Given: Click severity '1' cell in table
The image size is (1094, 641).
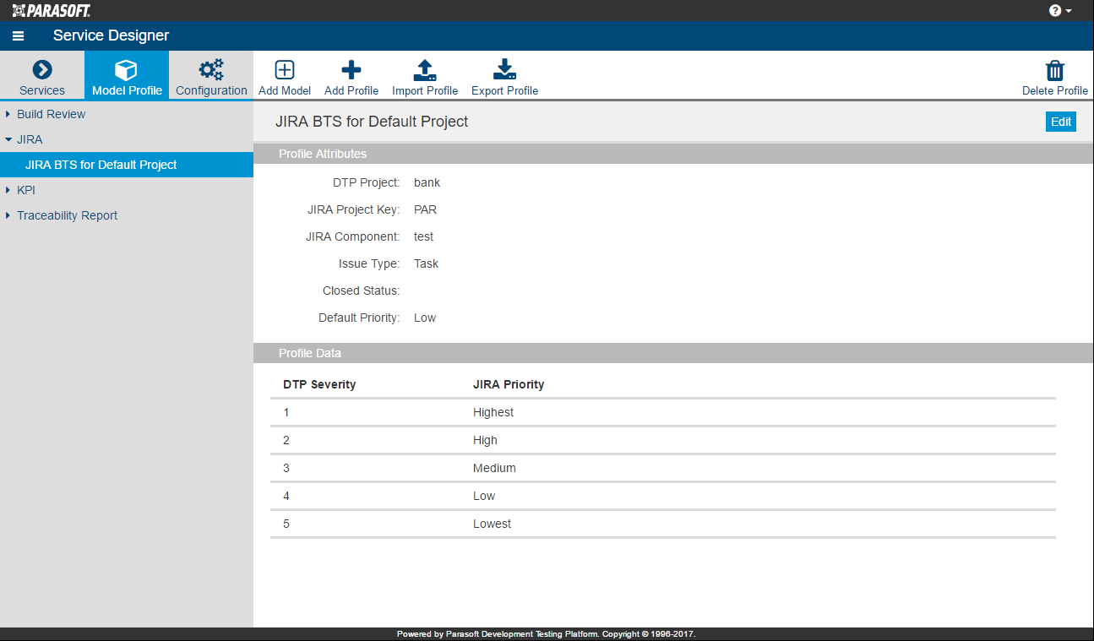Looking at the screenshot, I should 286,412.
